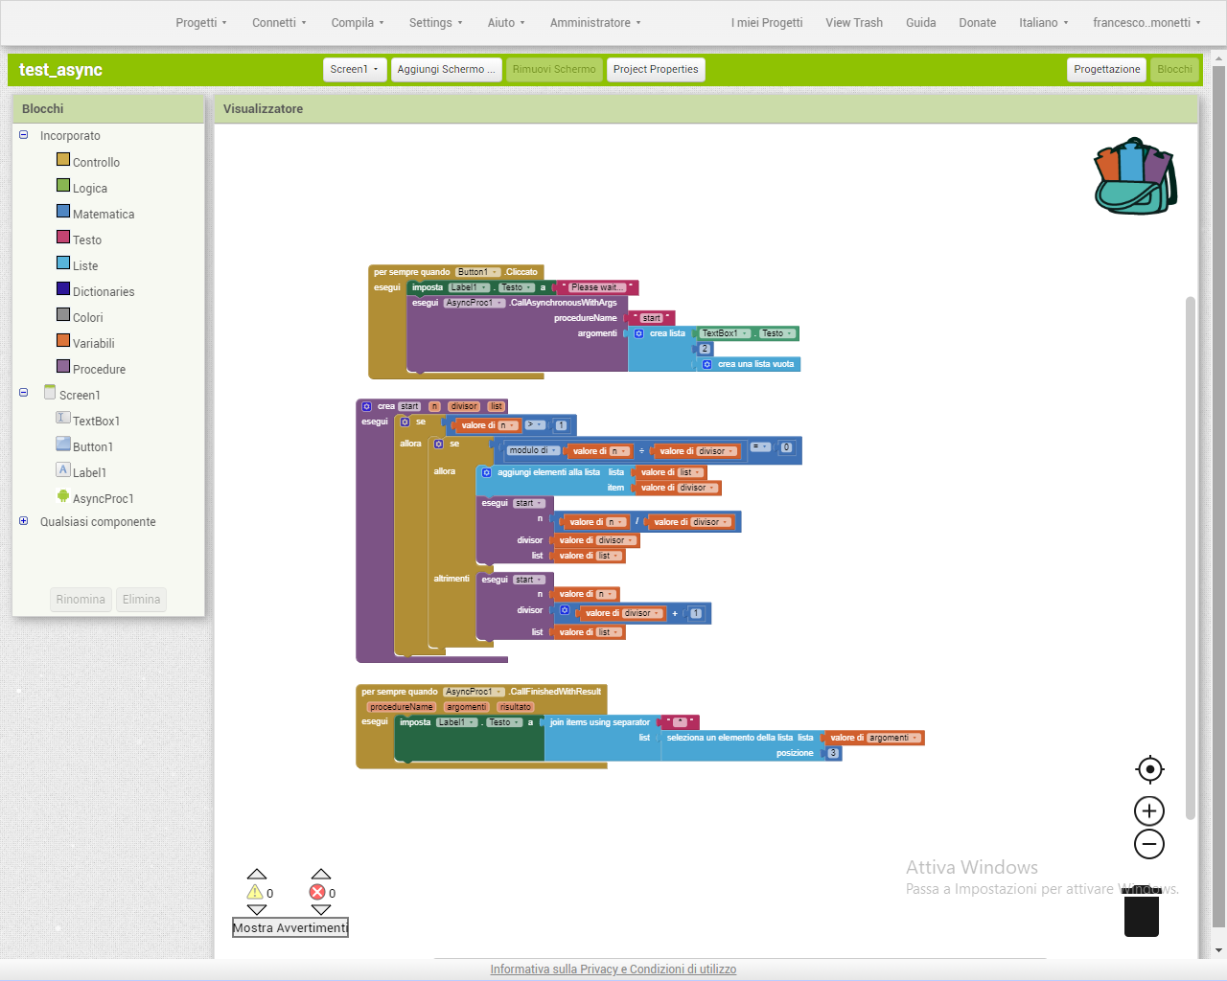Click the Backpack icon
Screen dimensions: 1227x981
(1134, 174)
